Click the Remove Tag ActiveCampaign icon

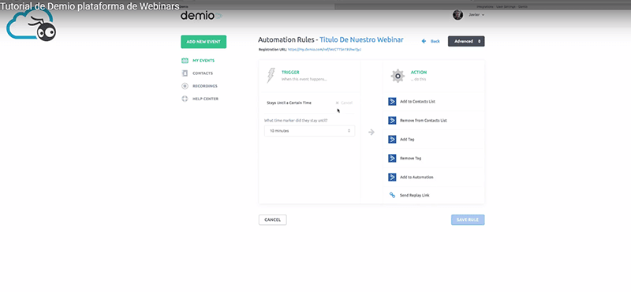392,159
